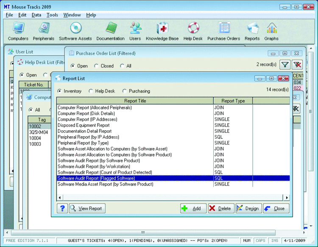The height and width of the screenshot is (247, 318).
Task: Open the Peripherals module
Action: [44, 31]
